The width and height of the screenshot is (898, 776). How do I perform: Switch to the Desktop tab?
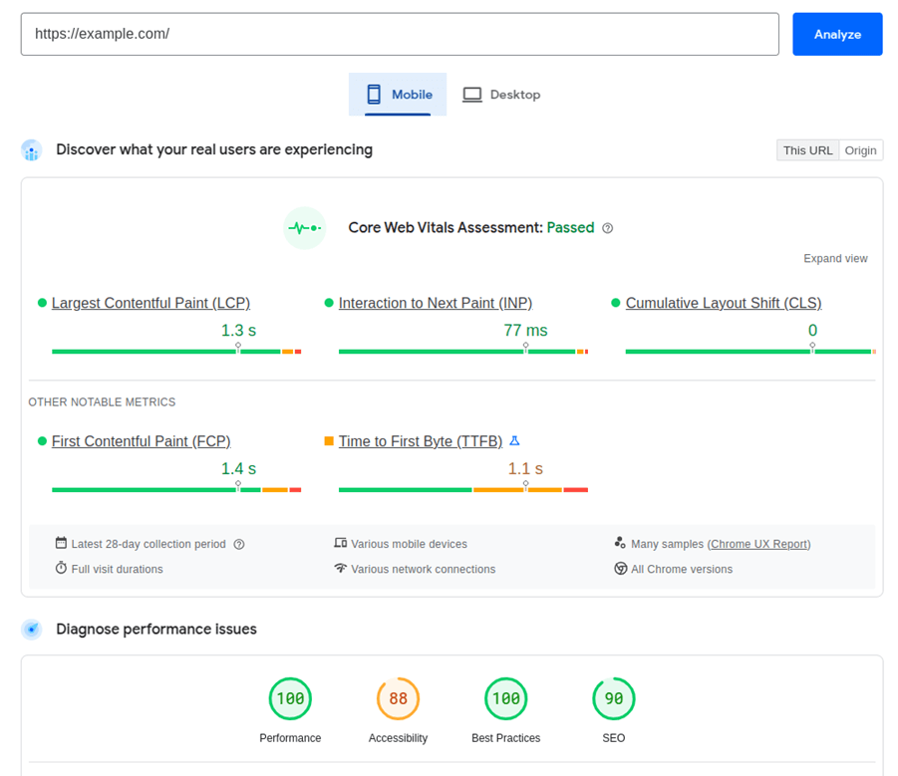(501, 94)
